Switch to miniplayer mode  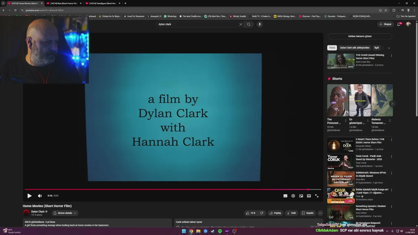(x=301, y=196)
